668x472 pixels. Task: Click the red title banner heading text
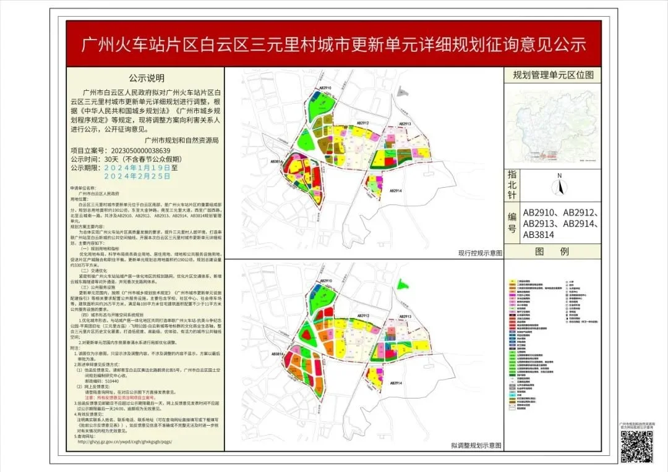333,44
